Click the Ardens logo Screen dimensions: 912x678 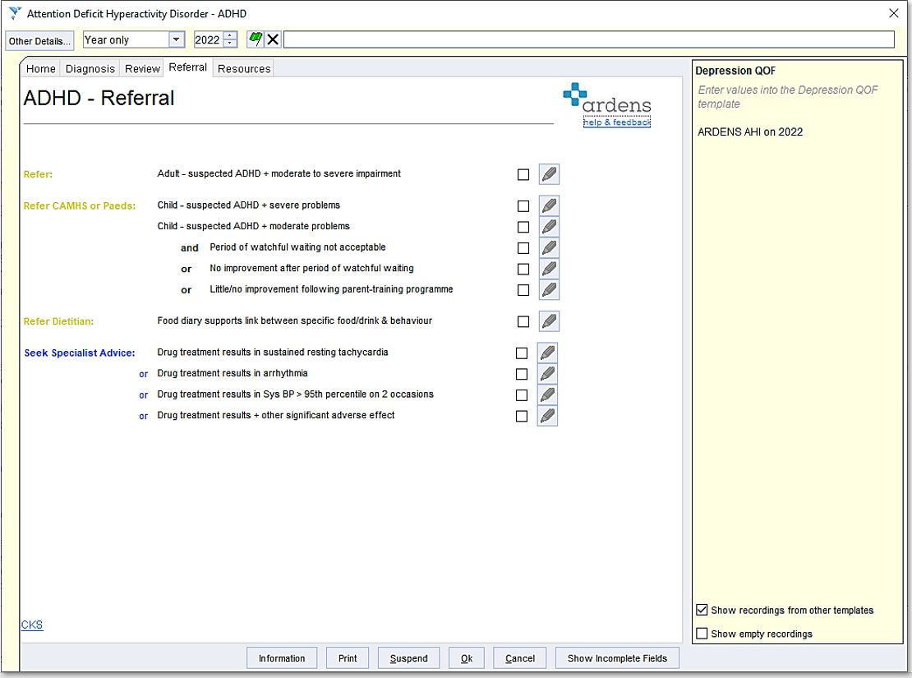point(606,98)
